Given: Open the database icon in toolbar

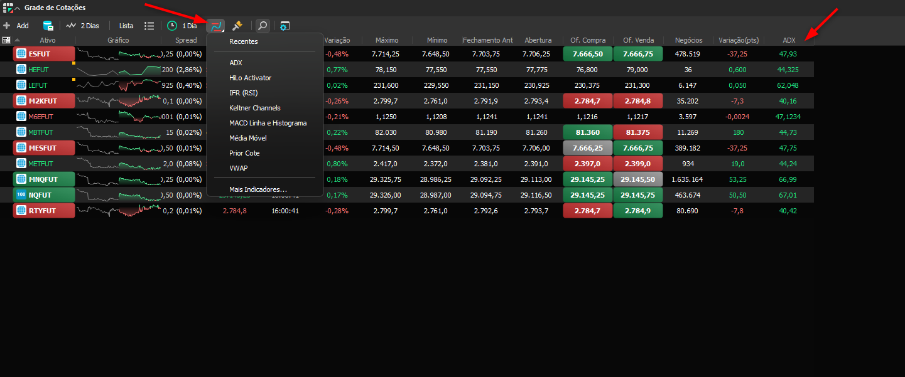Looking at the screenshot, I should tap(48, 26).
